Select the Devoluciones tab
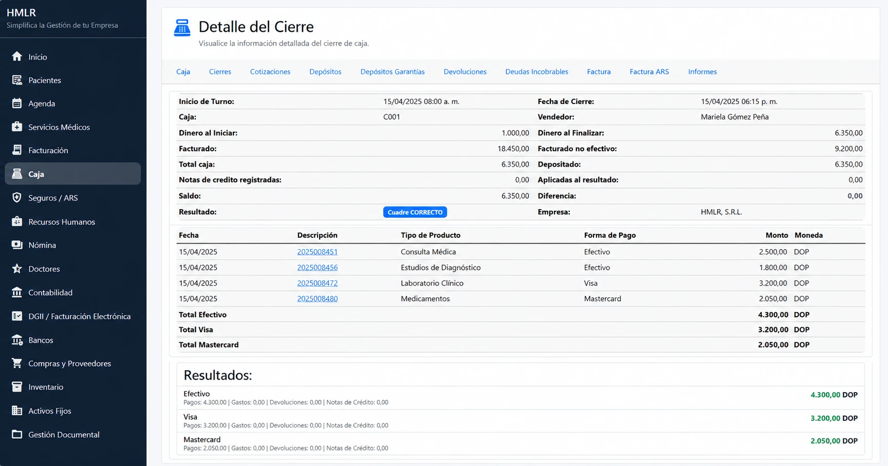The height and width of the screenshot is (466, 888). [x=465, y=72]
